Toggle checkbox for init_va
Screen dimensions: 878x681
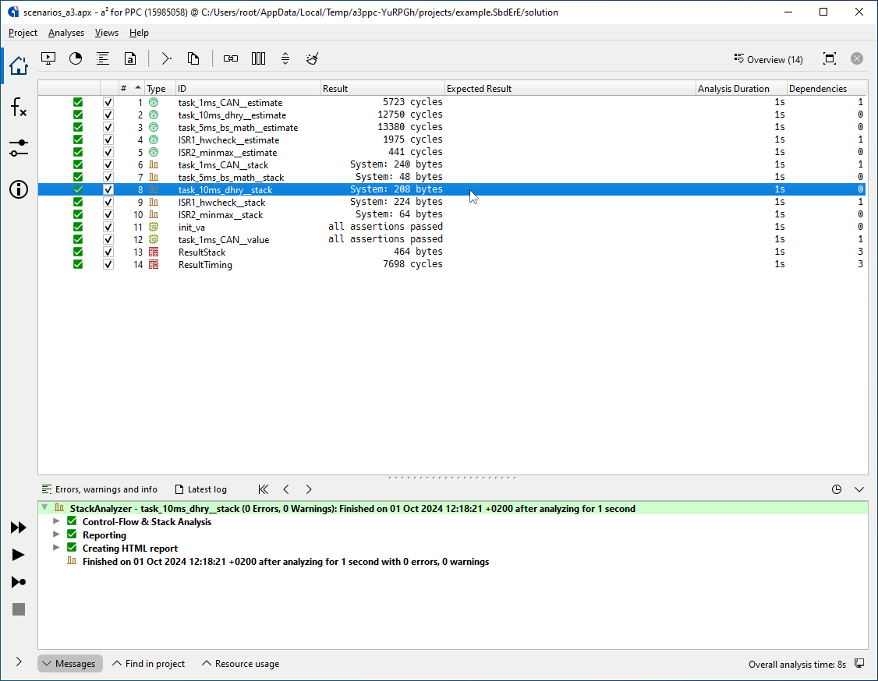[108, 228]
